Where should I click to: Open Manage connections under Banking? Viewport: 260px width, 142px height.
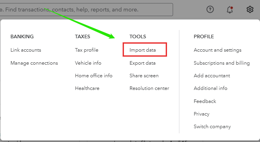34,63
